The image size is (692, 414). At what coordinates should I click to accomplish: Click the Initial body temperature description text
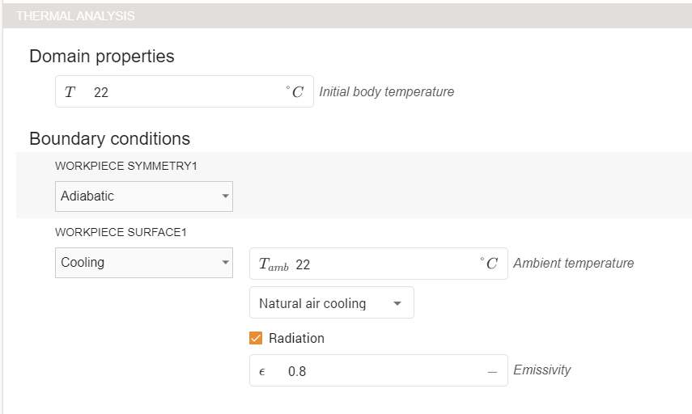386,92
